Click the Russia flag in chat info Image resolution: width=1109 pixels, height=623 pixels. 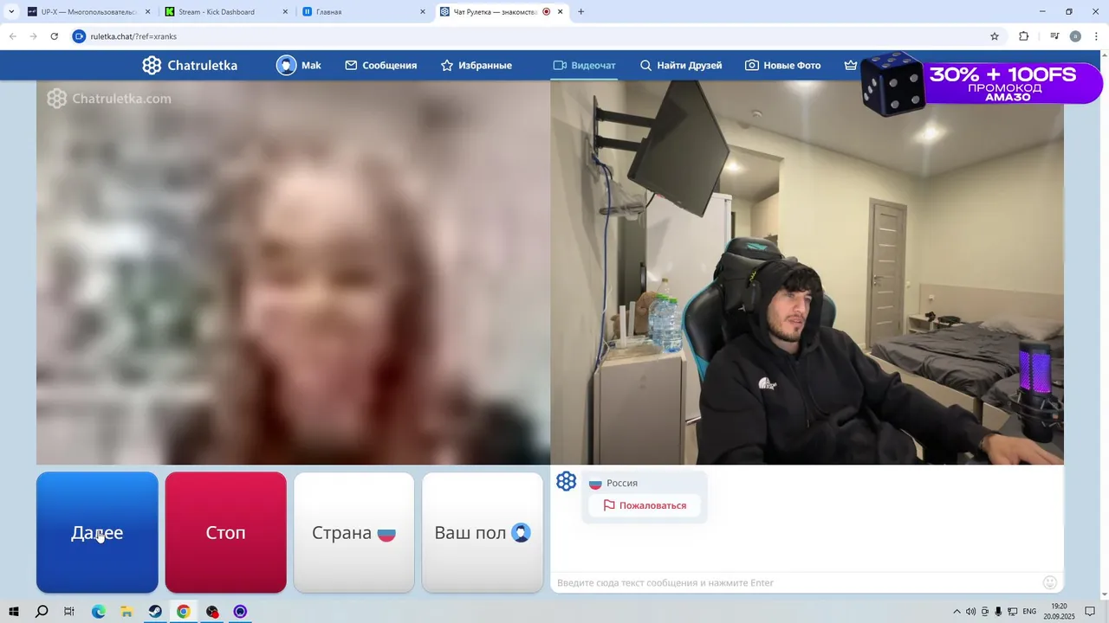tap(595, 484)
